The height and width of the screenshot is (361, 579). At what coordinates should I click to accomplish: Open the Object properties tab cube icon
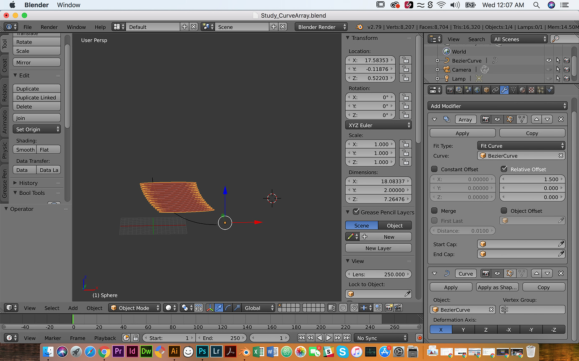pyautogui.click(x=486, y=90)
